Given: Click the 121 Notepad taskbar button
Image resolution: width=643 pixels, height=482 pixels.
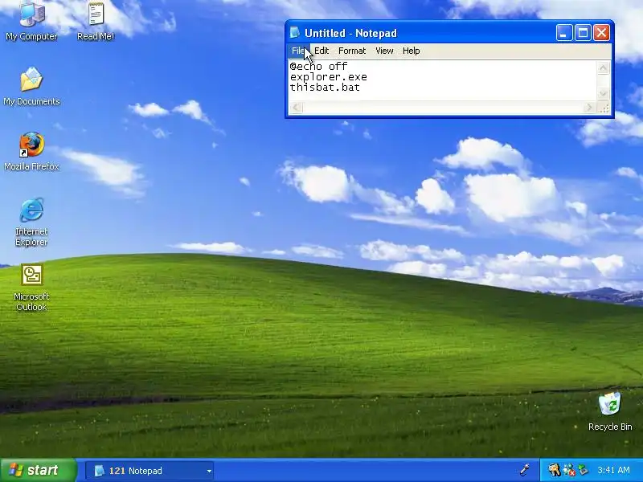Looking at the screenshot, I should coord(149,471).
